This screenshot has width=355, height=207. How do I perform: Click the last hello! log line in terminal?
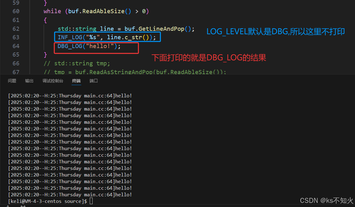(70, 195)
